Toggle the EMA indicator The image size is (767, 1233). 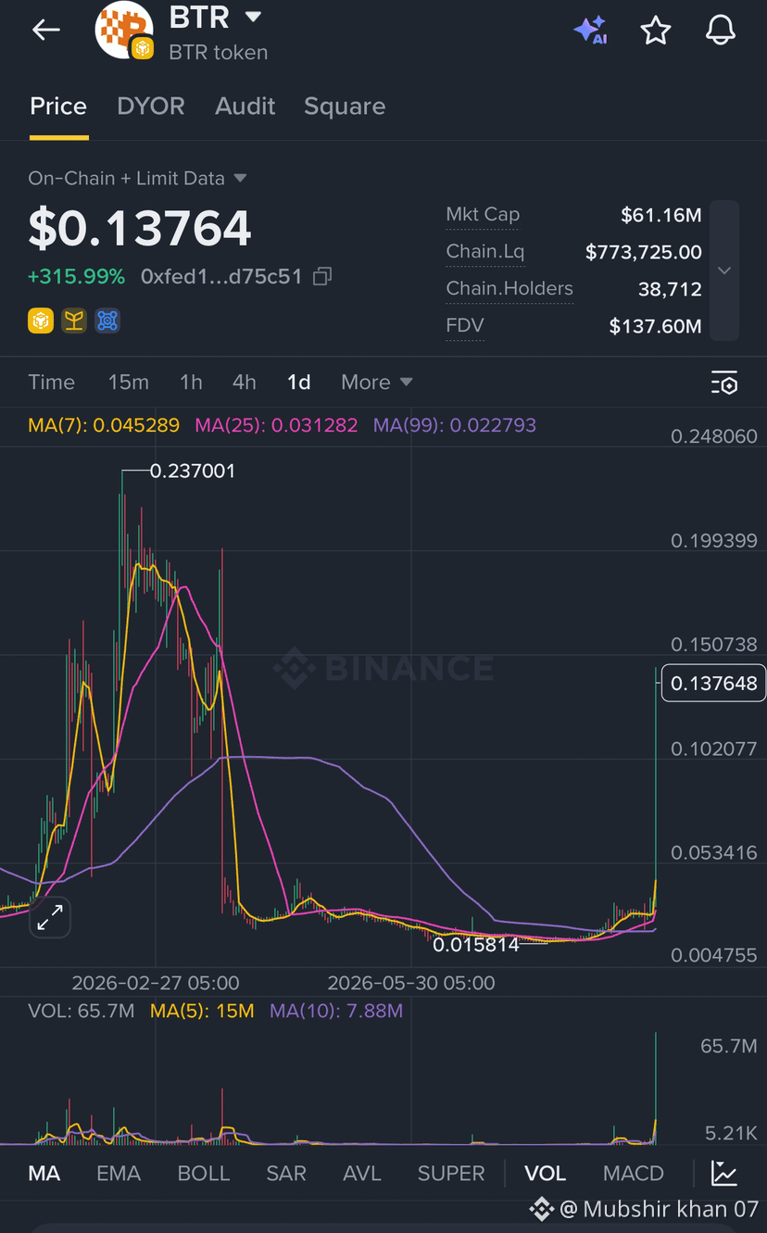[119, 1173]
